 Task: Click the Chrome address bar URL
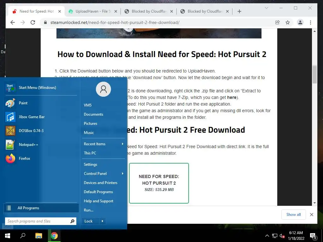coord(115,22)
